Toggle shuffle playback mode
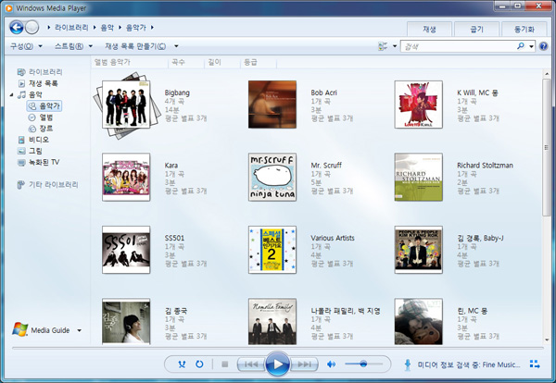 [182, 364]
